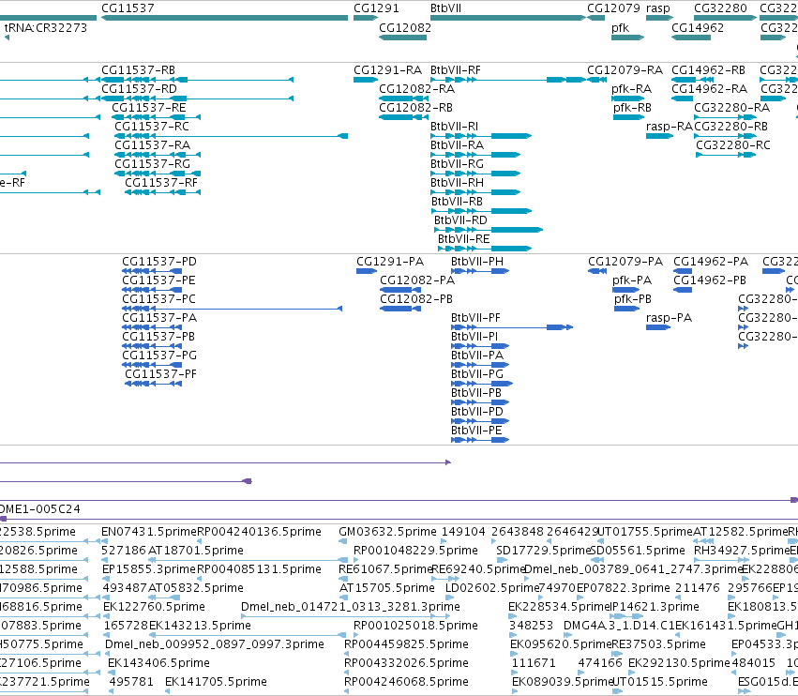Select transcript CG14962-RB
The height and width of the screenshot is (696, 798).
pyautogui.click(x=708, y=70)
